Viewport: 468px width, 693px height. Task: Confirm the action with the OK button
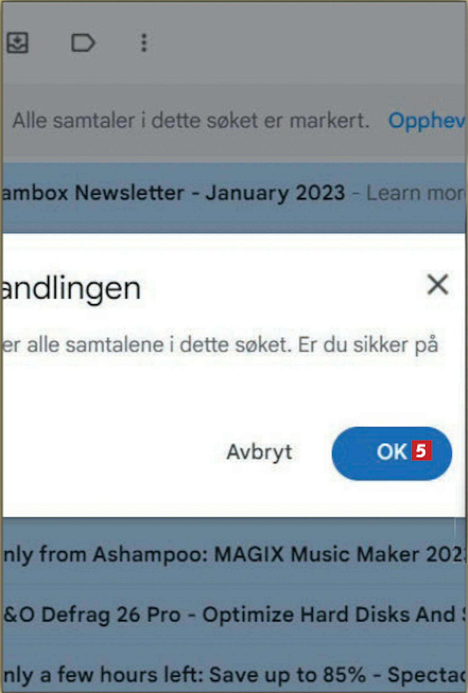point(392,453)
